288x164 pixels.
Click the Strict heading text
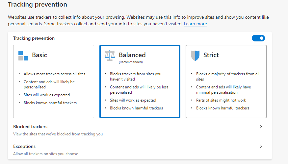(x=211, y=55)
